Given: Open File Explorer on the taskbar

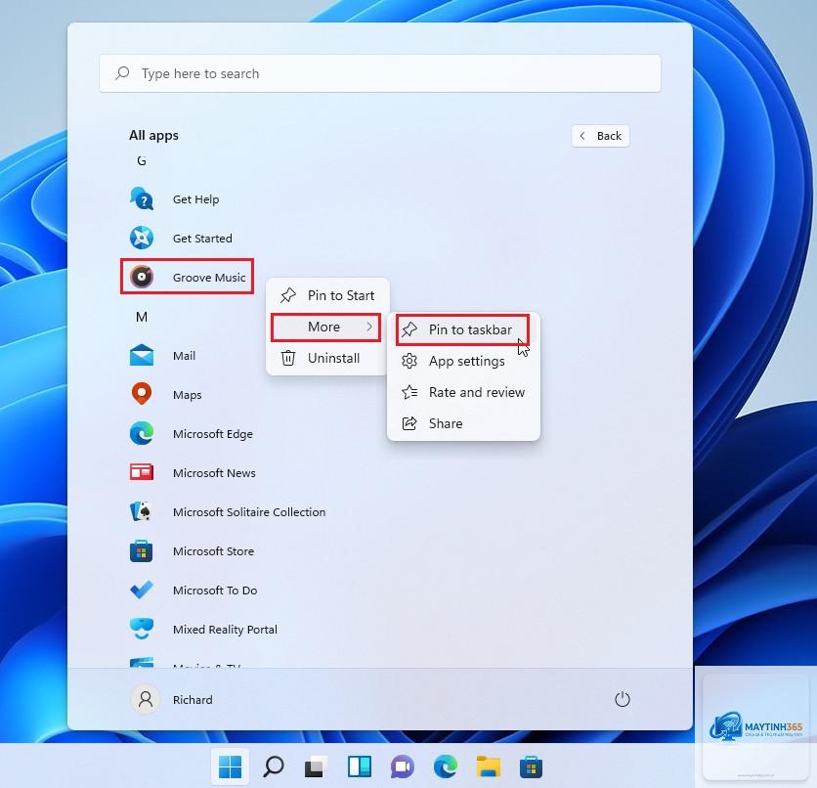Looking at the screenshot, I should point(489,766).
